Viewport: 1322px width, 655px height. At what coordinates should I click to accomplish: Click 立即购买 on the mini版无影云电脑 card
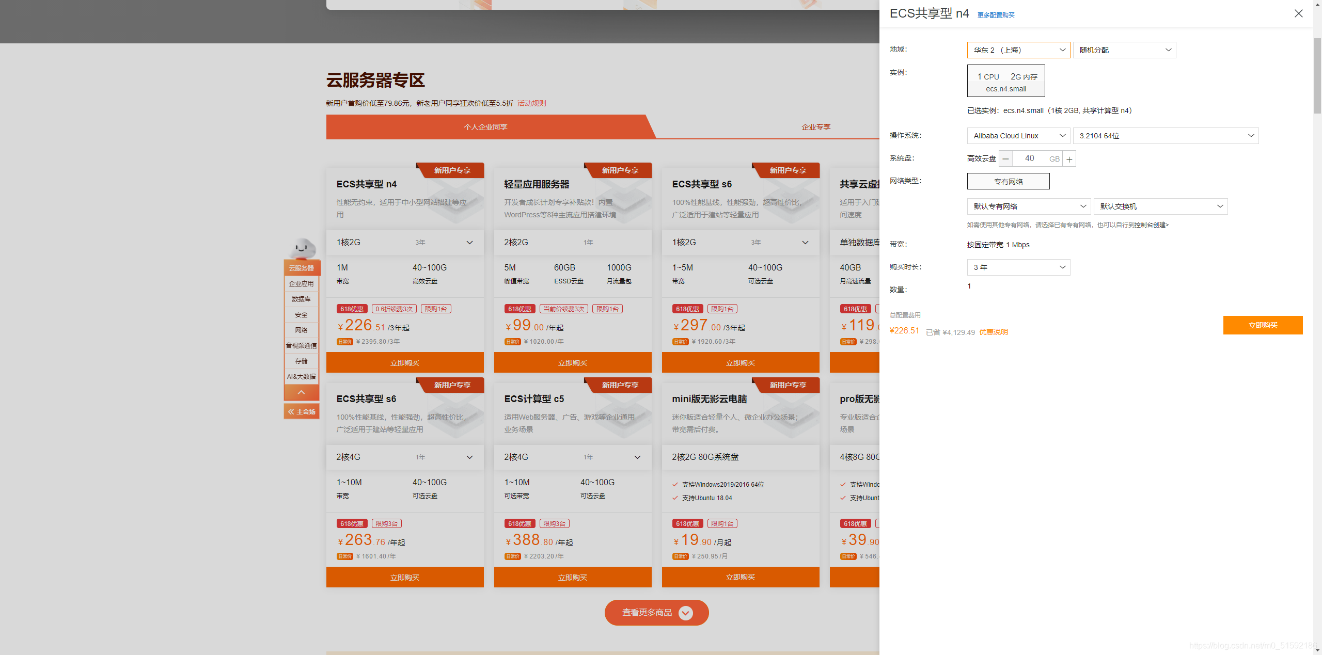coord(741,578)
